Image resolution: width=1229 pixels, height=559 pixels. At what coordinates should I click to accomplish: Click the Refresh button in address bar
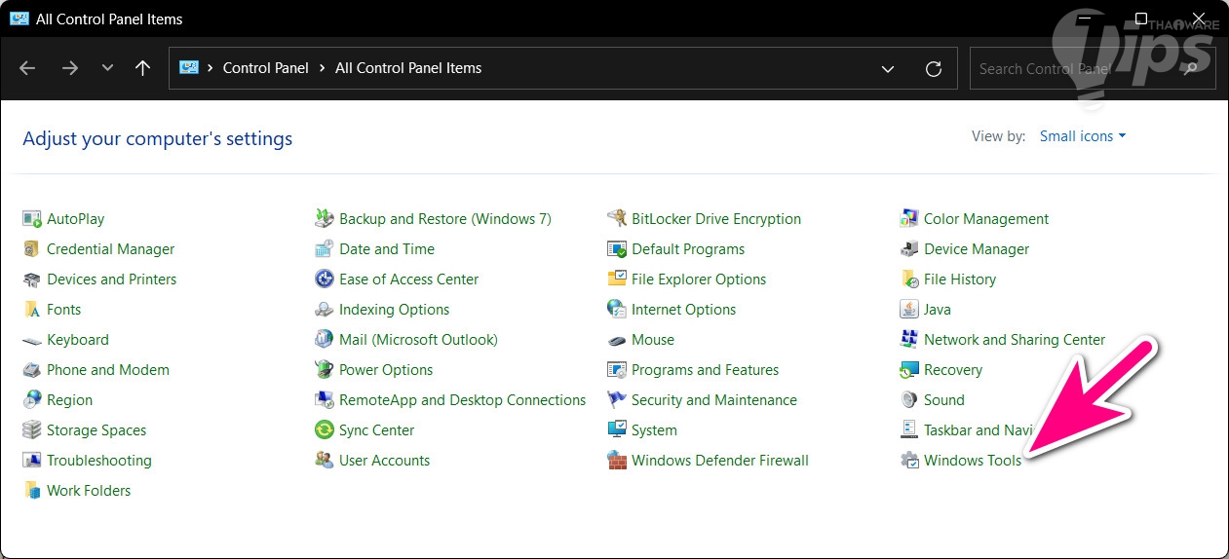click(934, 69)
